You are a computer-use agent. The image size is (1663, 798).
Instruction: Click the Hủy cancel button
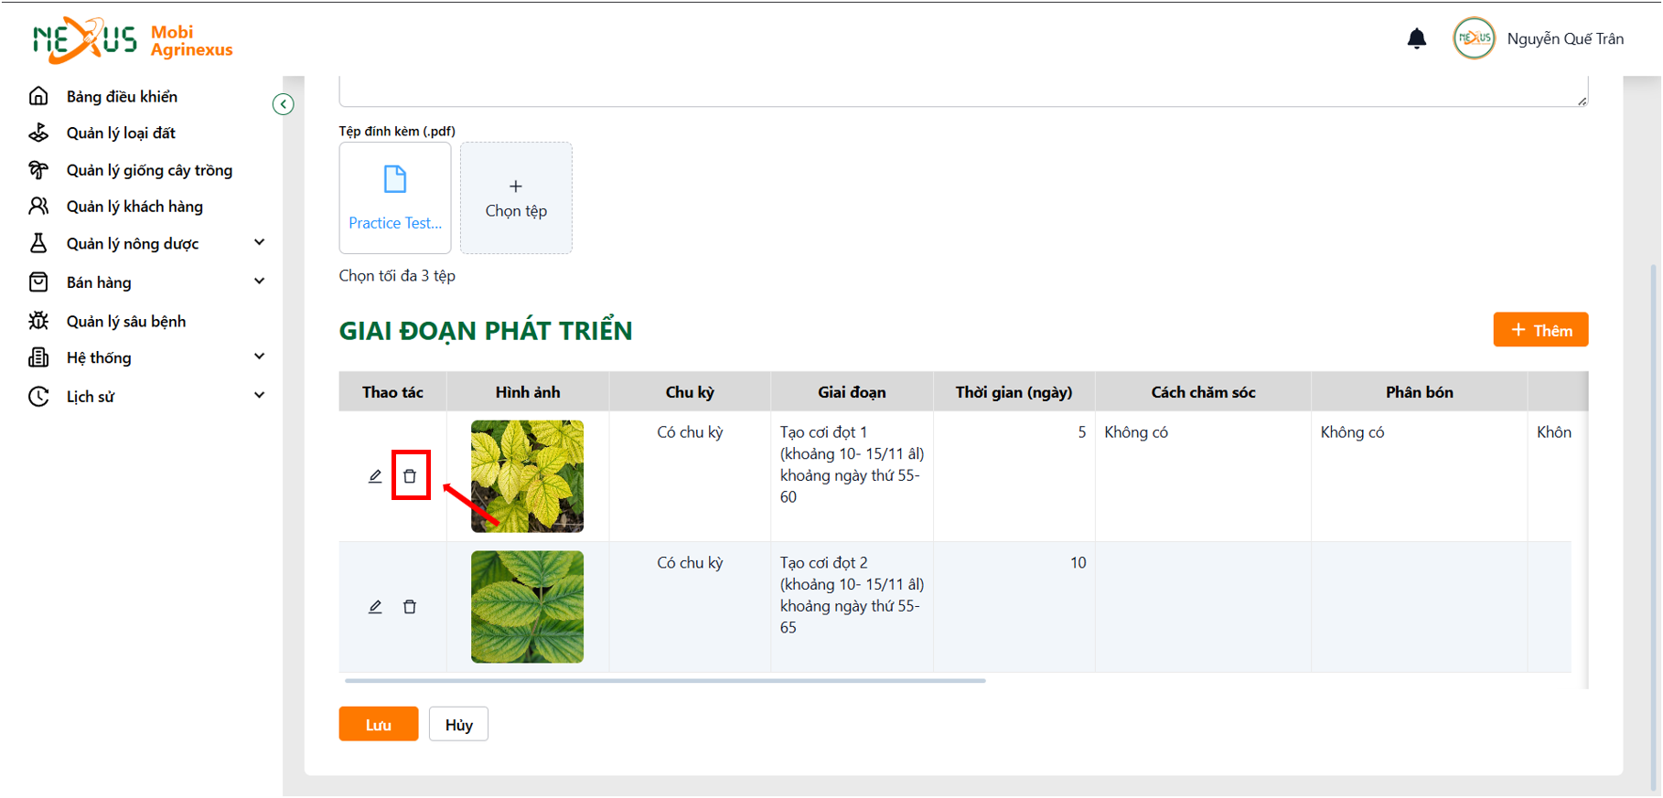458,724
